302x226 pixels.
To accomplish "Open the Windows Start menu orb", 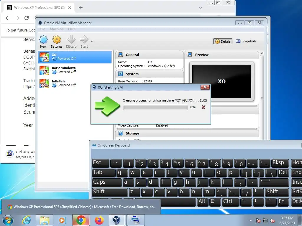I will (x=8, y=220).
